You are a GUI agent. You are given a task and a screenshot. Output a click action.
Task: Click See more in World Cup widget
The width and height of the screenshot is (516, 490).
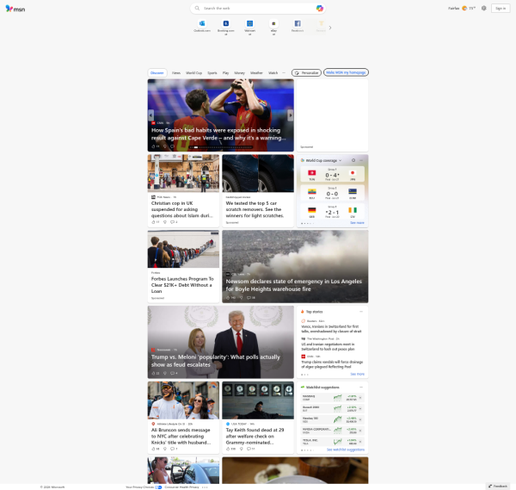coord(357,223)
